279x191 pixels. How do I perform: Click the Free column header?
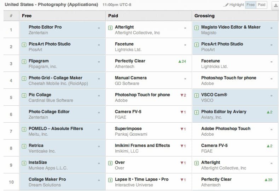coord(27,16)
